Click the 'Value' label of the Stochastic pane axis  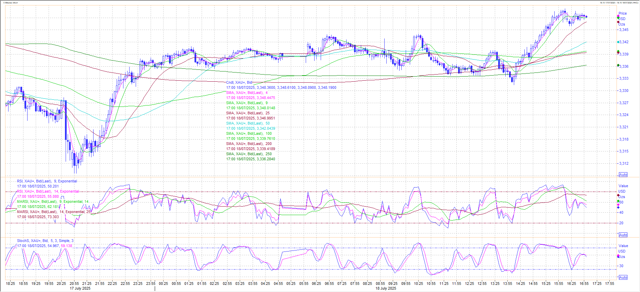pos(623,246)
